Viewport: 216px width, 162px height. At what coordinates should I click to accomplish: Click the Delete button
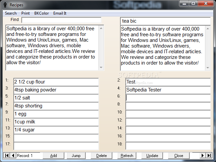point(101,156)
